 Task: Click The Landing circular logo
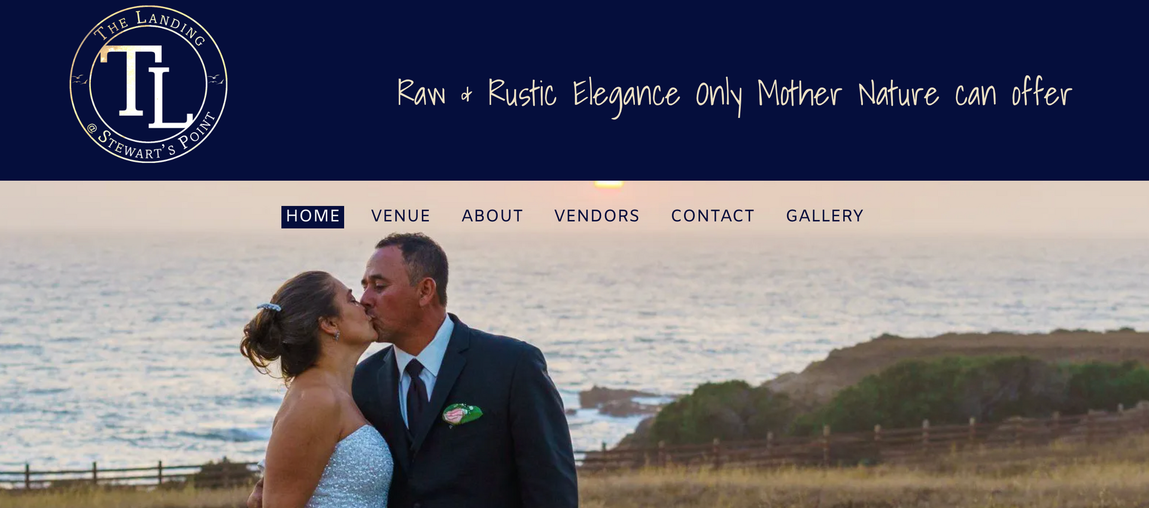click(x=148, y=84)
